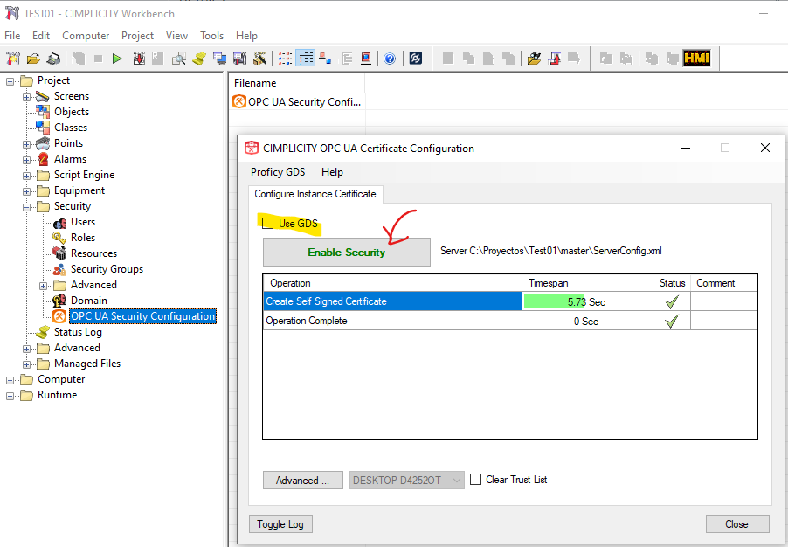Click the magnifying glass search toolbar icon

pyautogui.click(x=179, y=59)
